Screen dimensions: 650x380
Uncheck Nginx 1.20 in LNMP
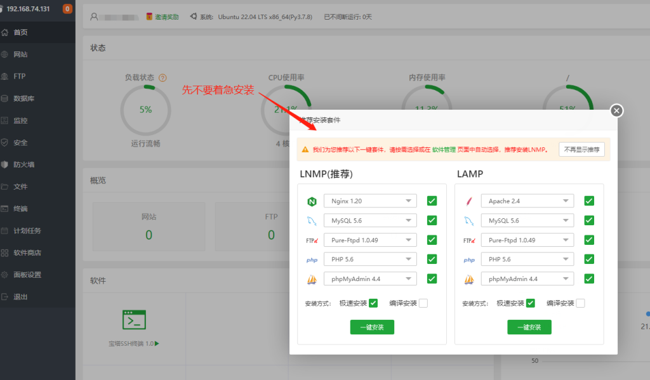click(x=432, y=201)
